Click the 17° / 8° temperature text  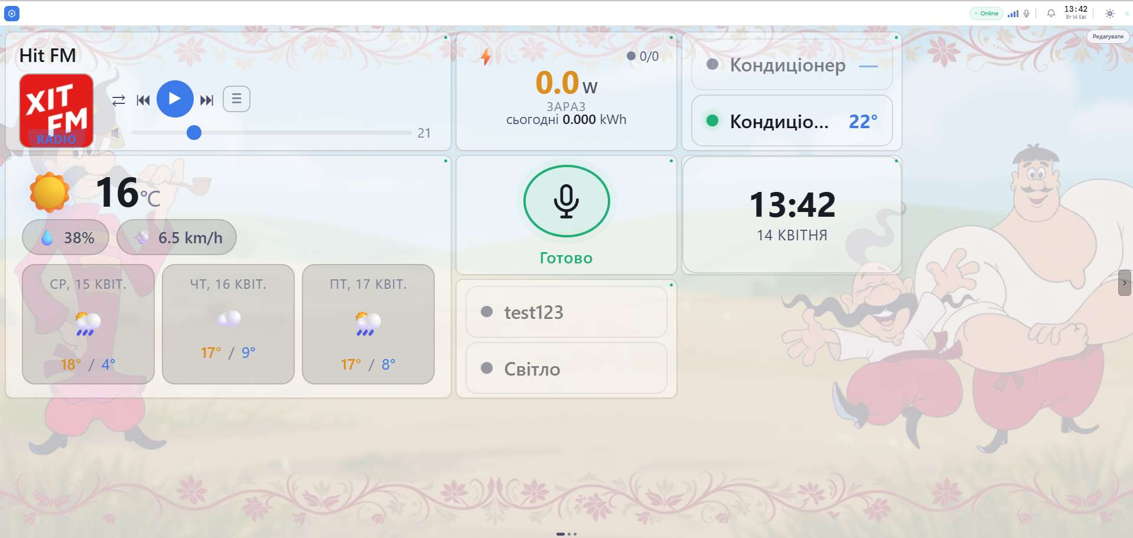pos(368,364)
